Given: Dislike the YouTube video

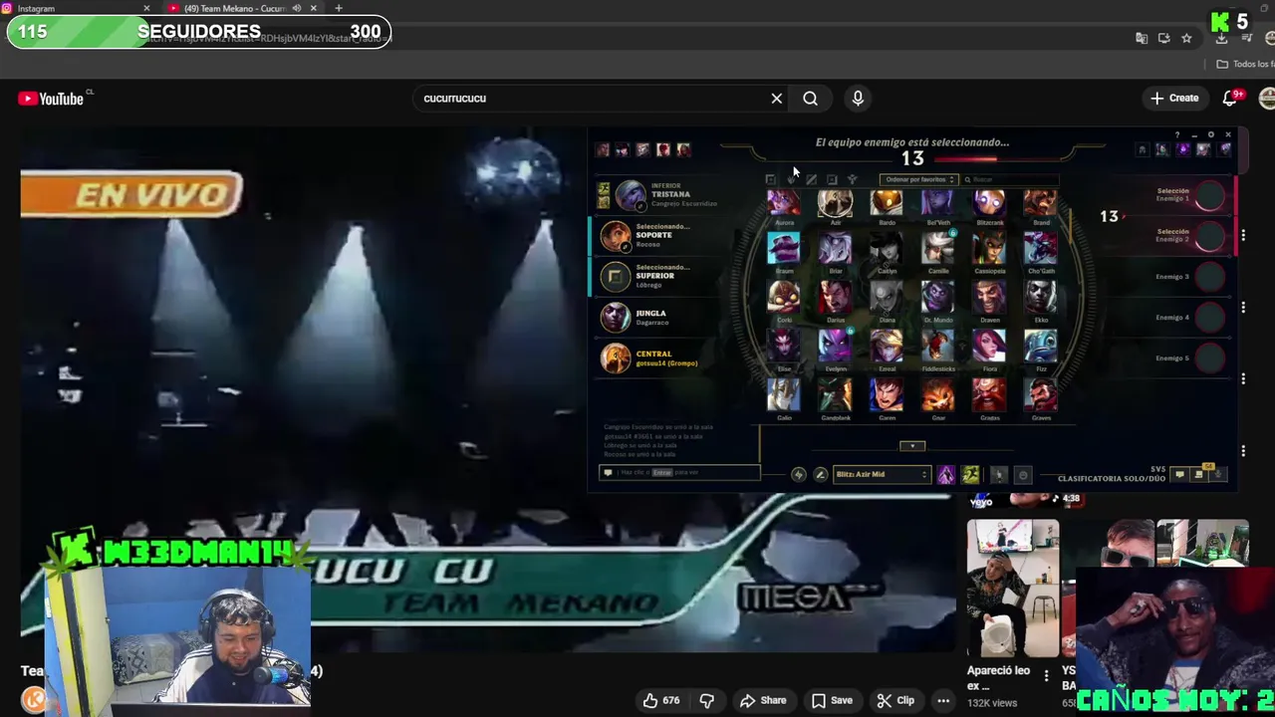Looking at the screenshot, I should pos(707,700).
